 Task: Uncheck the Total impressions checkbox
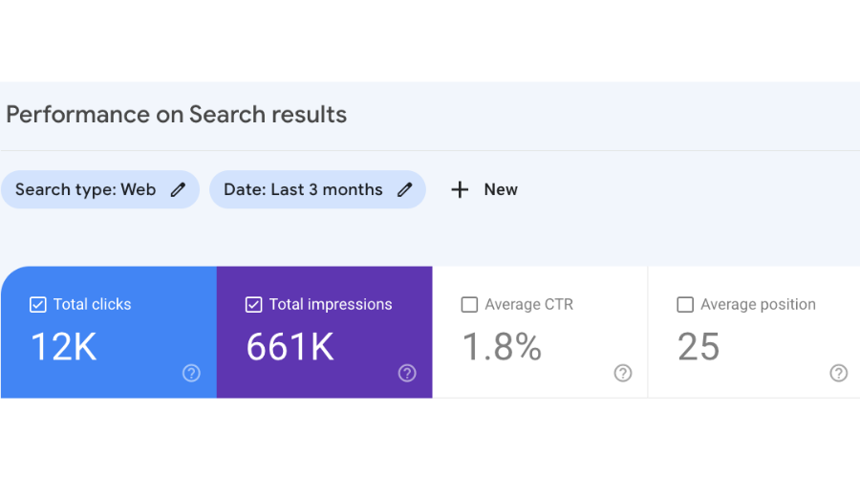click(253, 305)
